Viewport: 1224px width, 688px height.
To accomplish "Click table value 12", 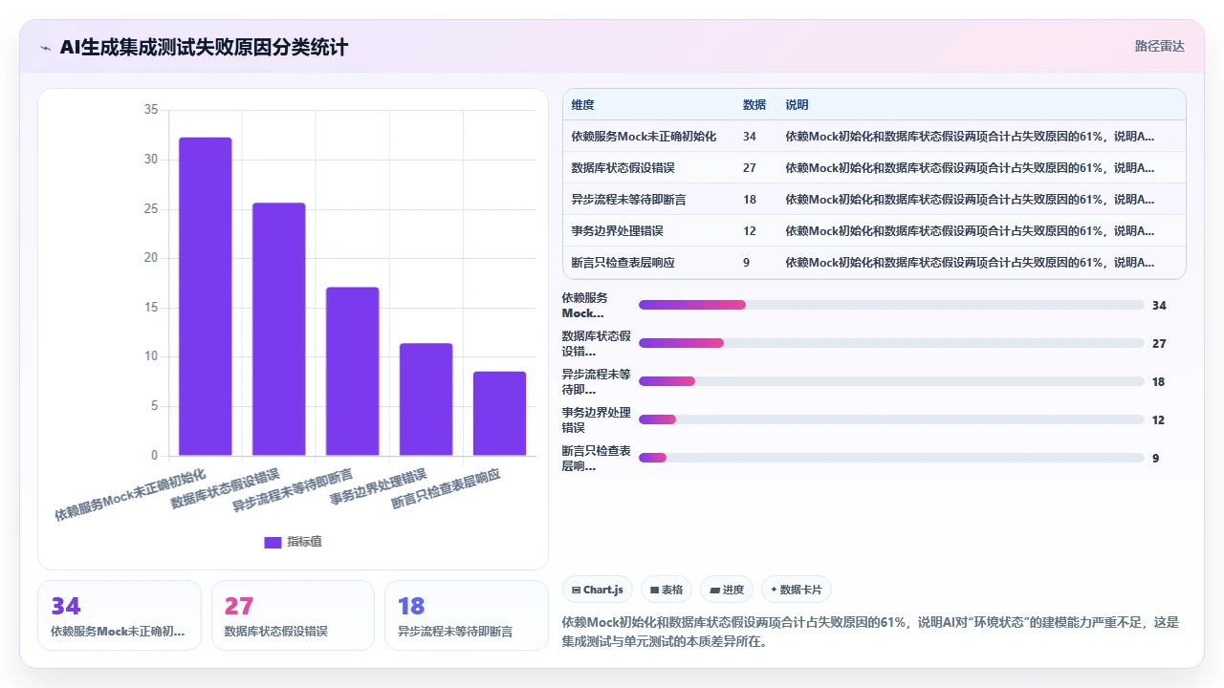I will point(750,231).
